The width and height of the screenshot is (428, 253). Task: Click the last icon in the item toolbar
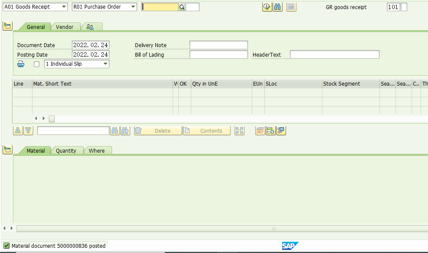click(x=281, y=131)
